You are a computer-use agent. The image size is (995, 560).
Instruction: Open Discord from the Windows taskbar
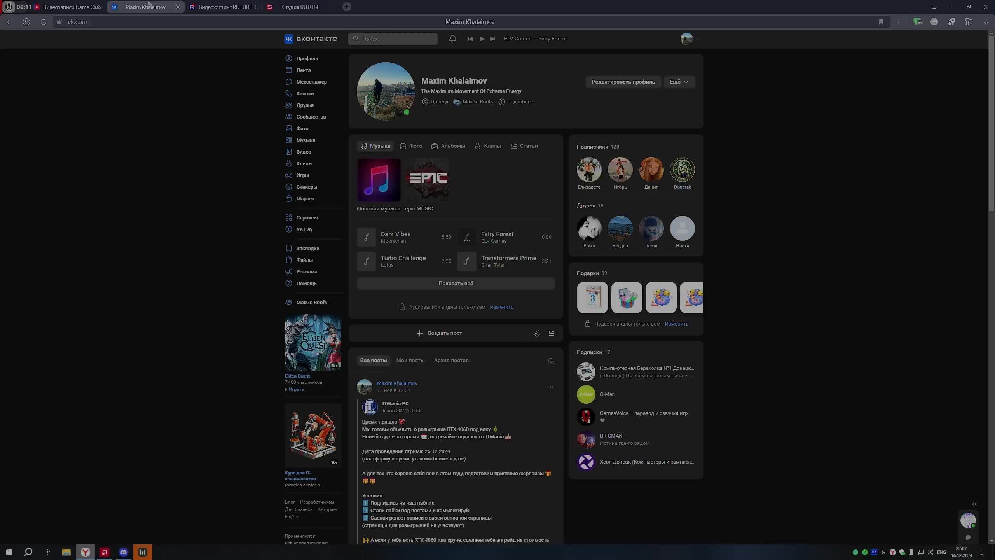tap(124, 552)
